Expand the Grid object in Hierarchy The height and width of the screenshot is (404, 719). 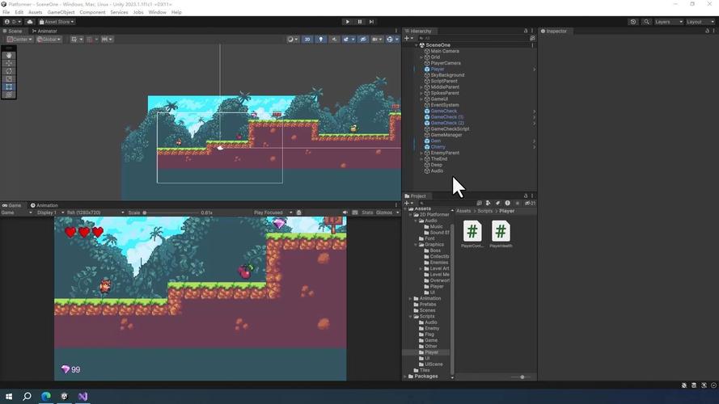pyautogui.click(x=421, y=57)
